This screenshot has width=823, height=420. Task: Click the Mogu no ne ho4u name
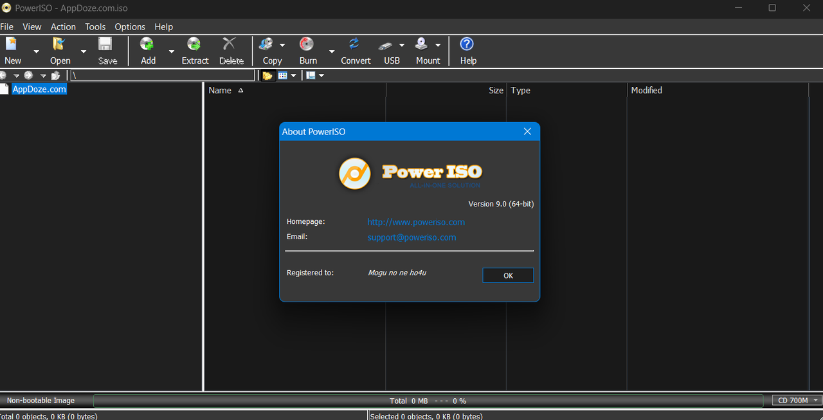(397, 273)
